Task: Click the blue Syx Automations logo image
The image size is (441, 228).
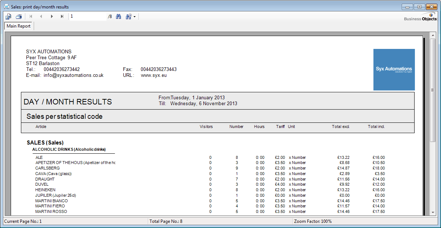Action: click(394, 70)
